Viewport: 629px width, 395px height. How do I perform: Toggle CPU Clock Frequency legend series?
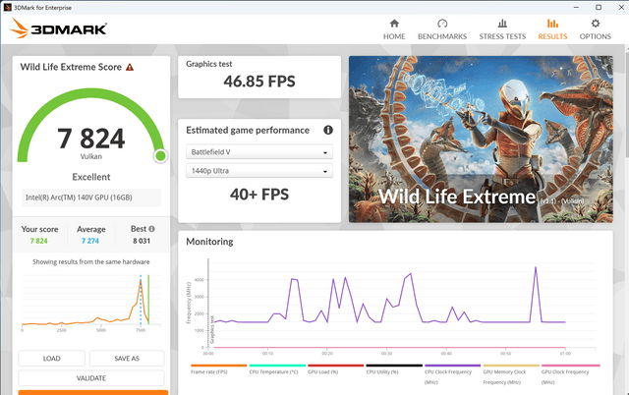click(x=452, y=374)
